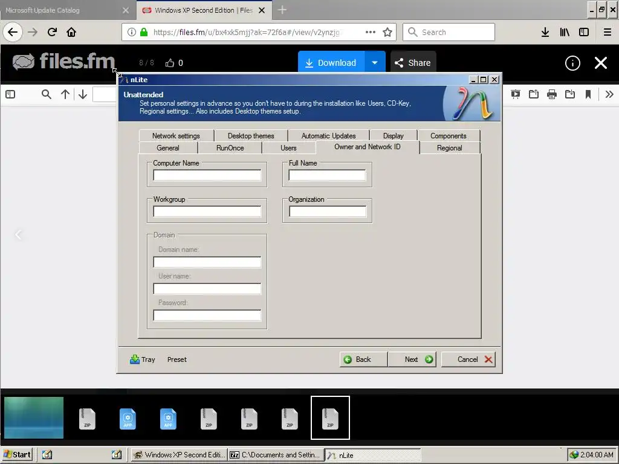This screenshot has width=619, height=464.
Task: Cancel the nLite wizard
Action: 468,359
